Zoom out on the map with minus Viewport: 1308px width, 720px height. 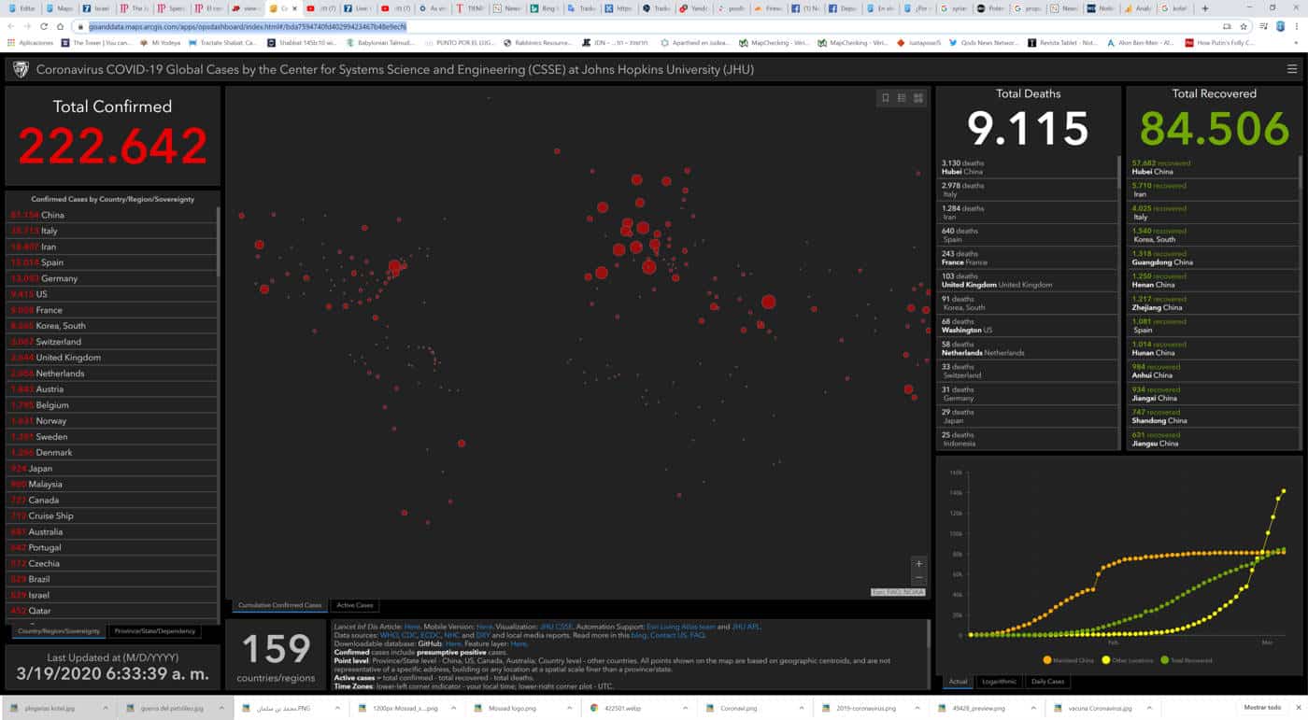coord(919,578)
